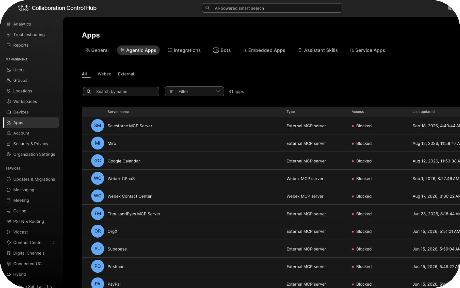This screenshot has height=288, width=460.
Task: Open Groups in the sidebar
Action: pyautogui.click(x=17, y=80)
